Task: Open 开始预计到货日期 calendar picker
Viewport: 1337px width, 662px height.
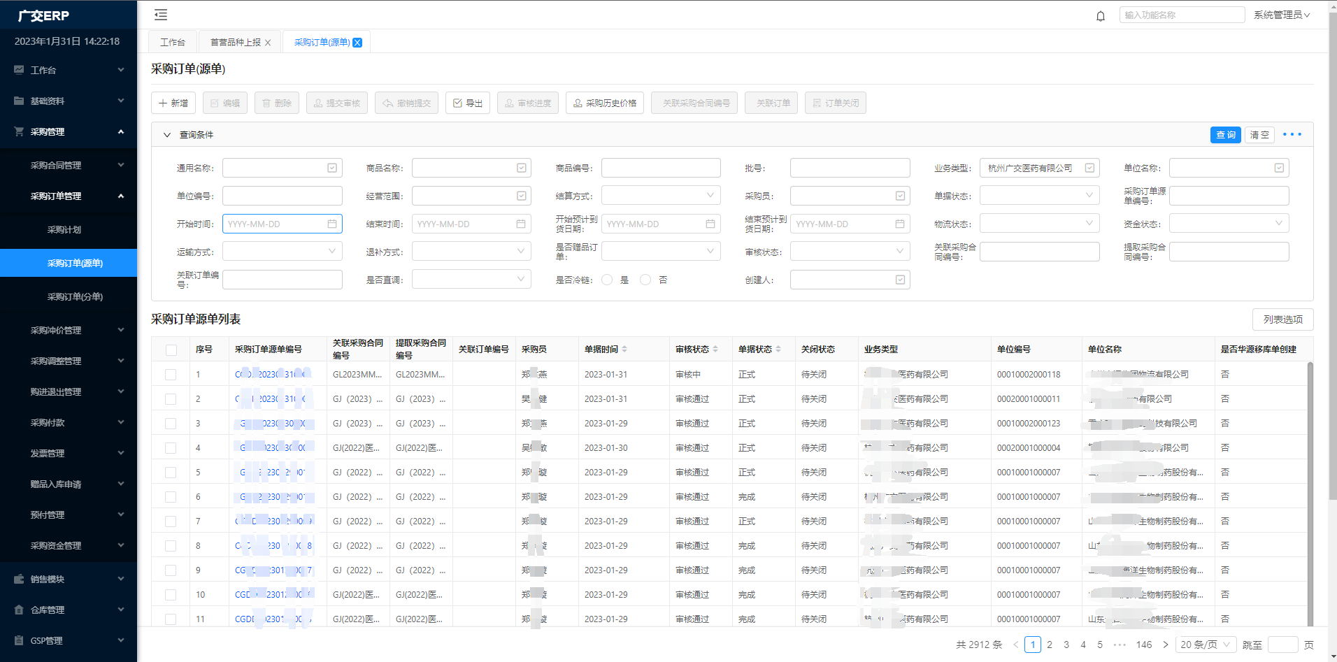Action: (710, 224)
